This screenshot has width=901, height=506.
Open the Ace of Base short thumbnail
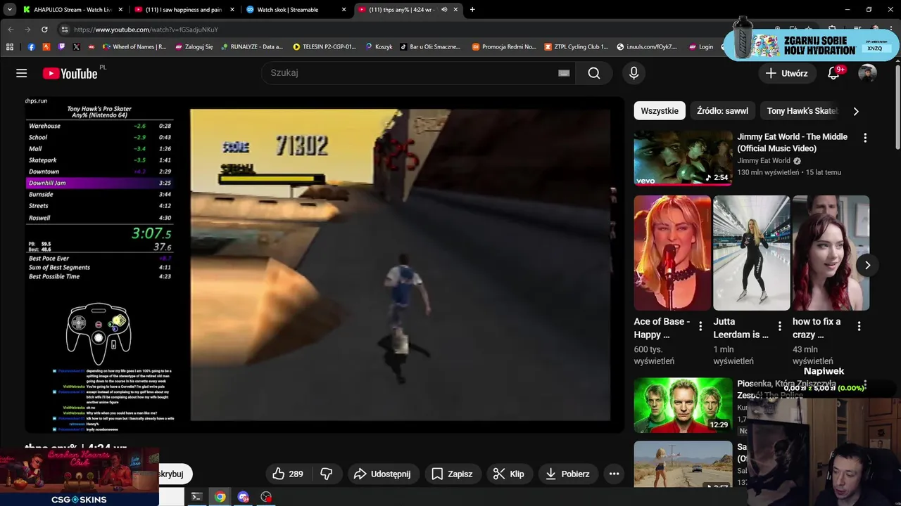pyautogui.click(x=672, y=253)
